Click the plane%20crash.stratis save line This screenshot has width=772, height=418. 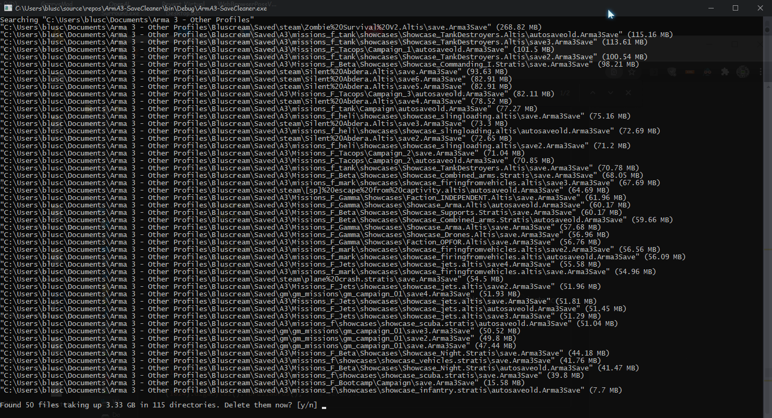(252, 279)
